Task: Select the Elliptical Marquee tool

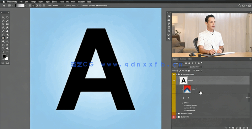Action: [x=7, y=17]
